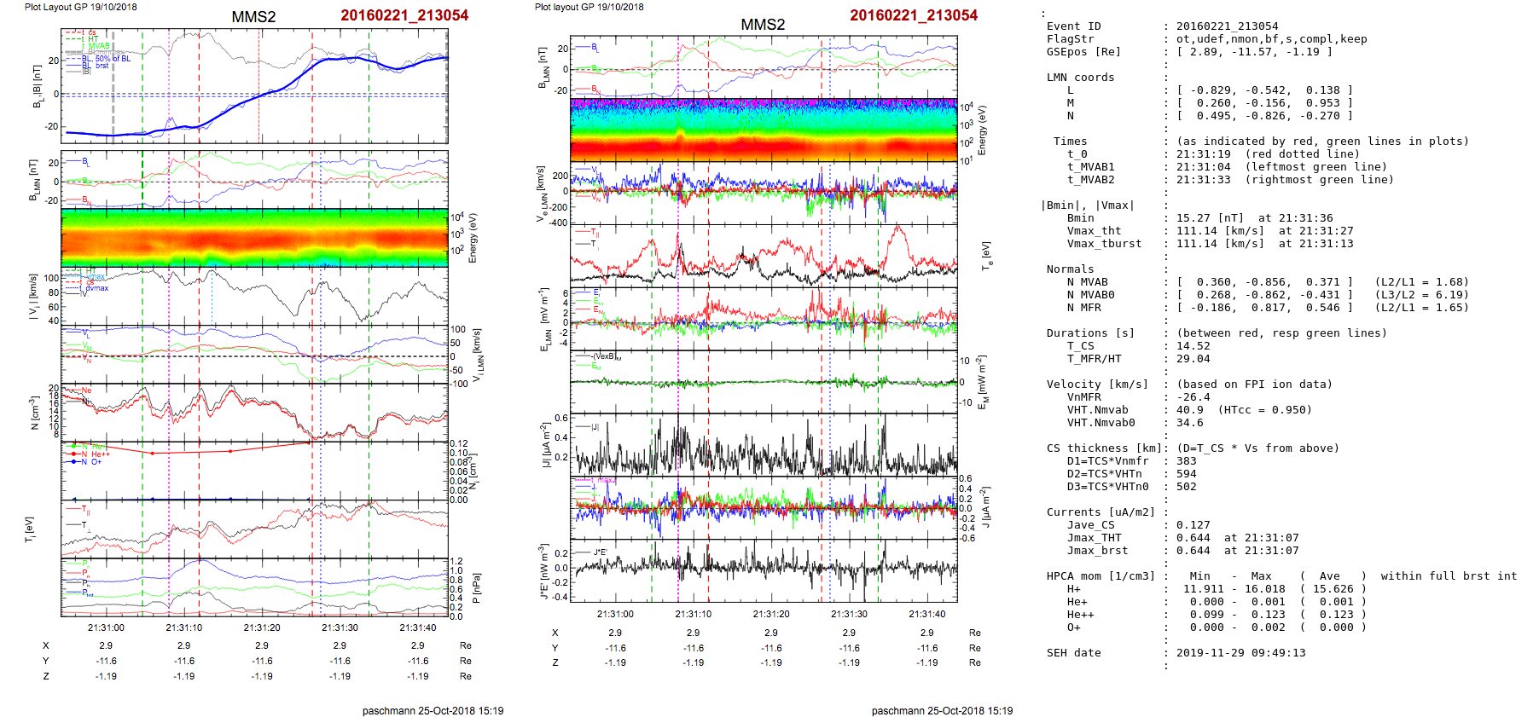Click the 21:31:10 tick label under the left plot
1539x717 pixels.
(x=184, y=627)
